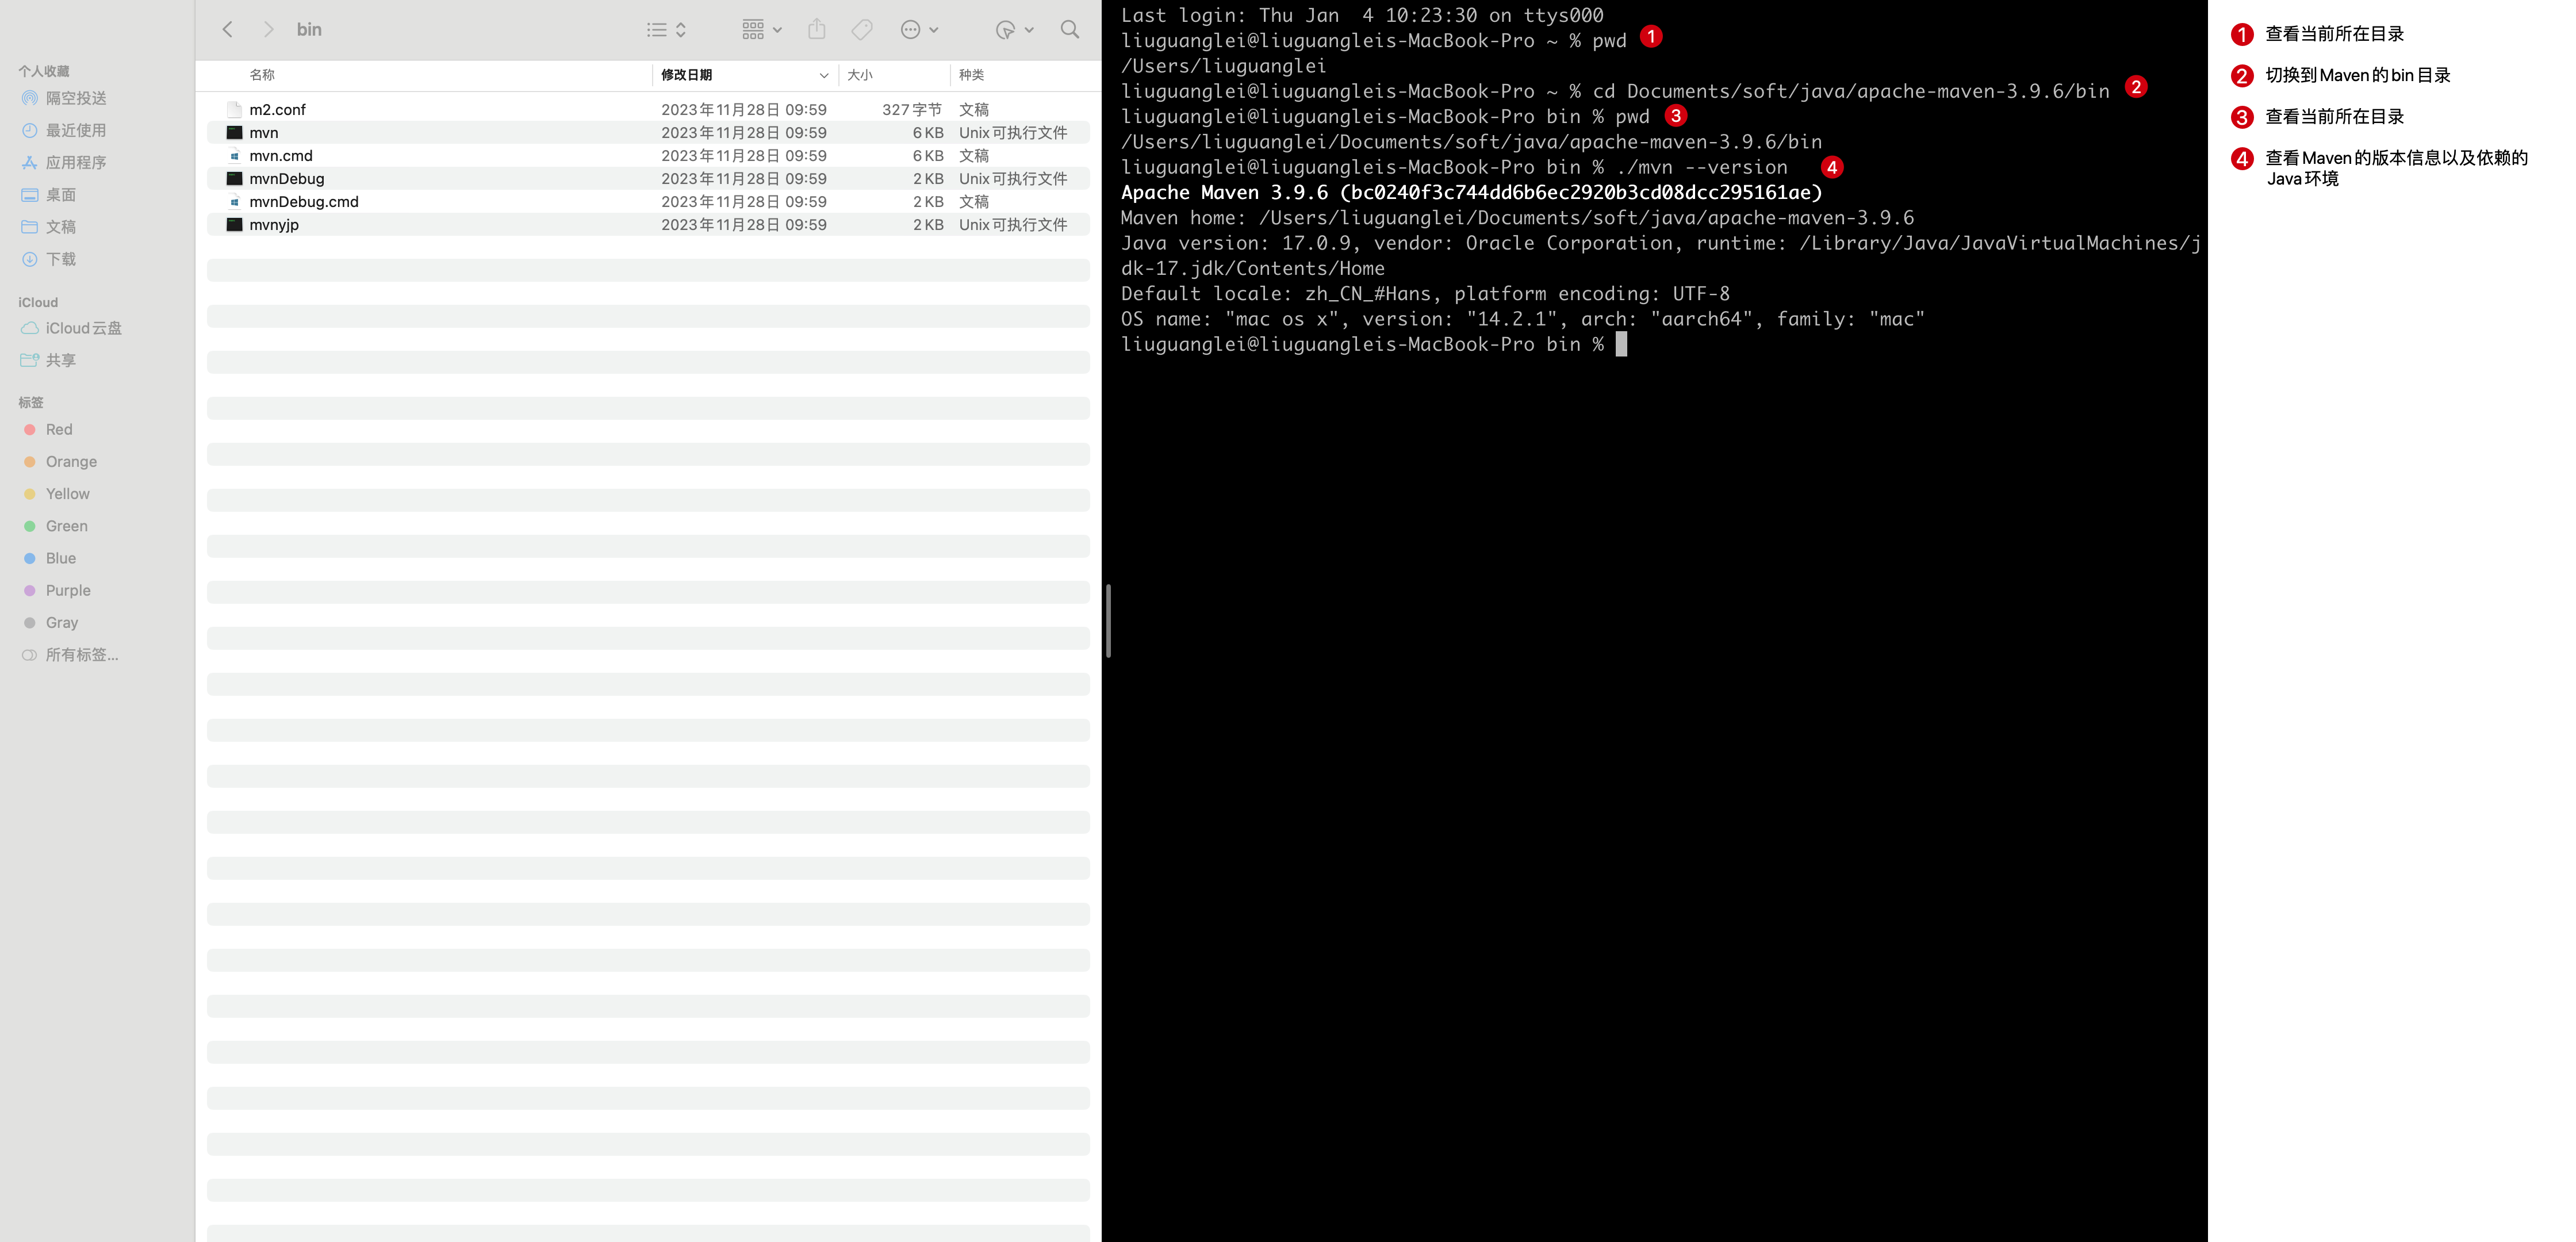
Task: Open iCloud 云盘 in sidebar
Action: tap(71, 328)
